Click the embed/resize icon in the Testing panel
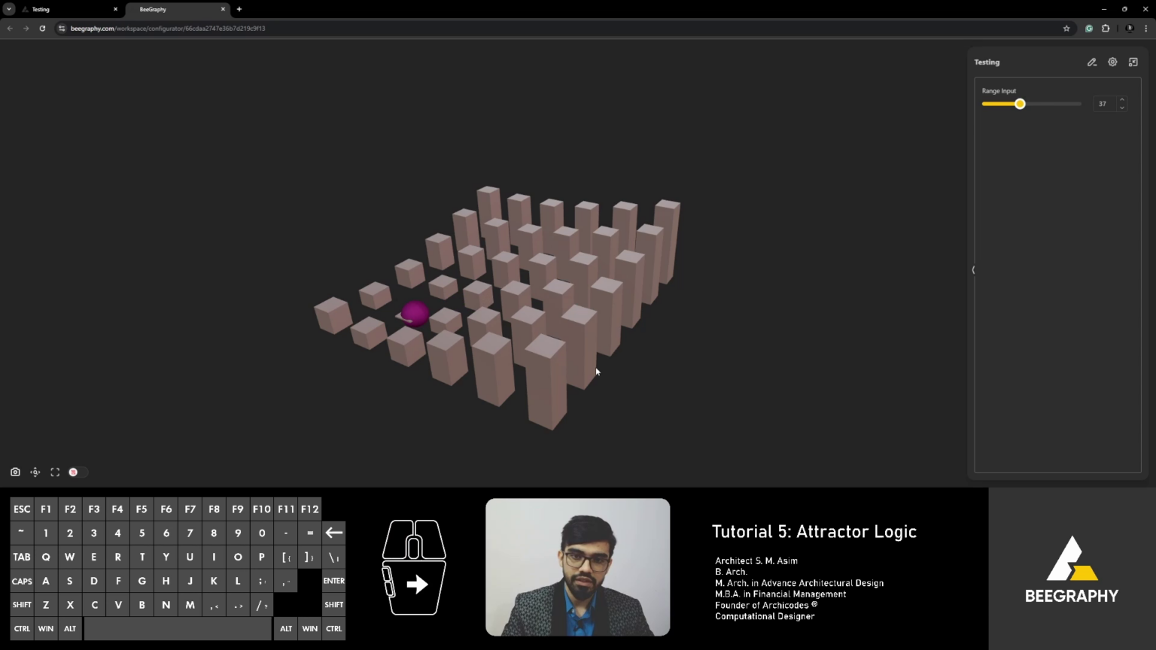 pyautogui.click(x=1133, y=62)
